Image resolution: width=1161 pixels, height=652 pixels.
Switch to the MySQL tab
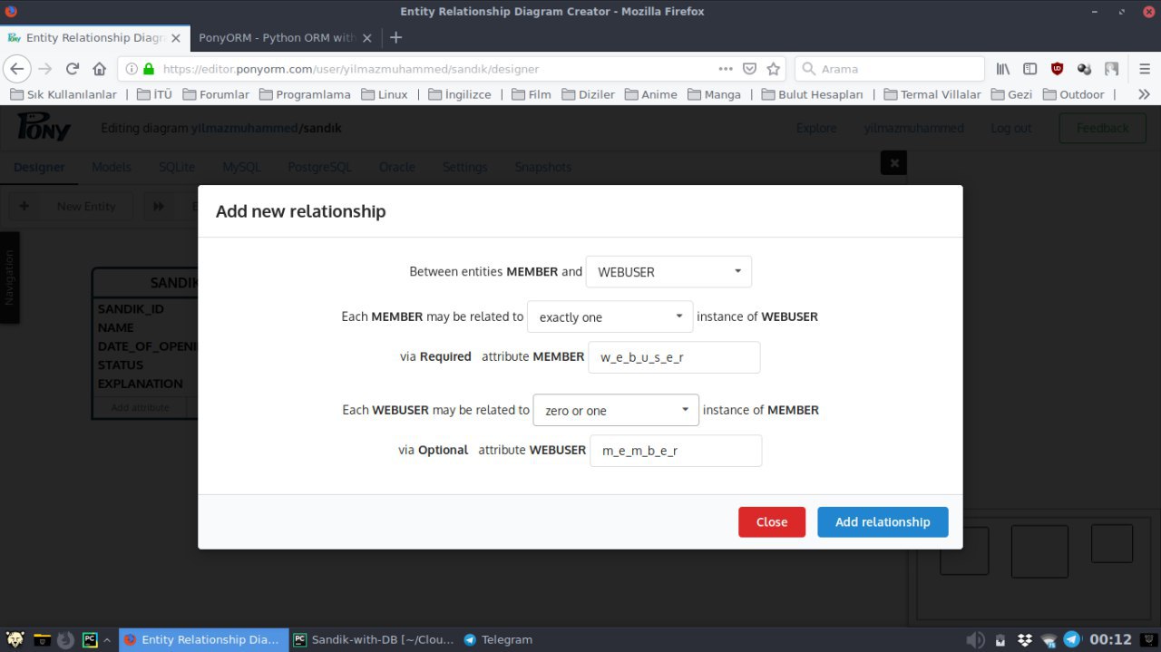241,167
